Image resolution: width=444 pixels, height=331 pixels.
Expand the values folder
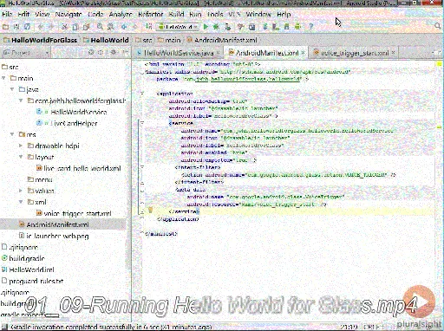pos(21,191)
